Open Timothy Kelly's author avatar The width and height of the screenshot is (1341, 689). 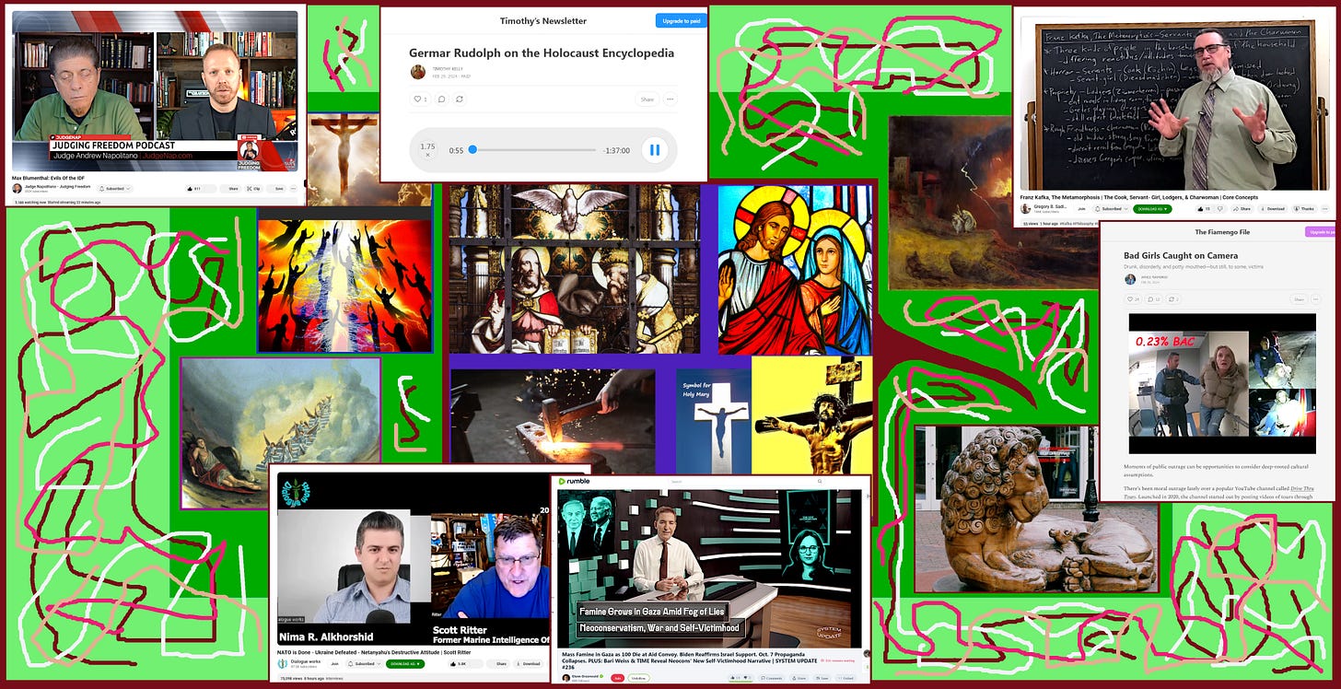(418, 72)
